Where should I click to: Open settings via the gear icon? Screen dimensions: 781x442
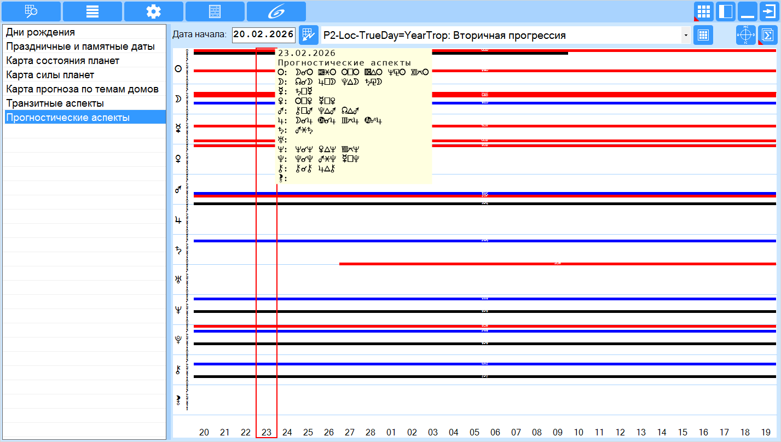pos(153,11)
